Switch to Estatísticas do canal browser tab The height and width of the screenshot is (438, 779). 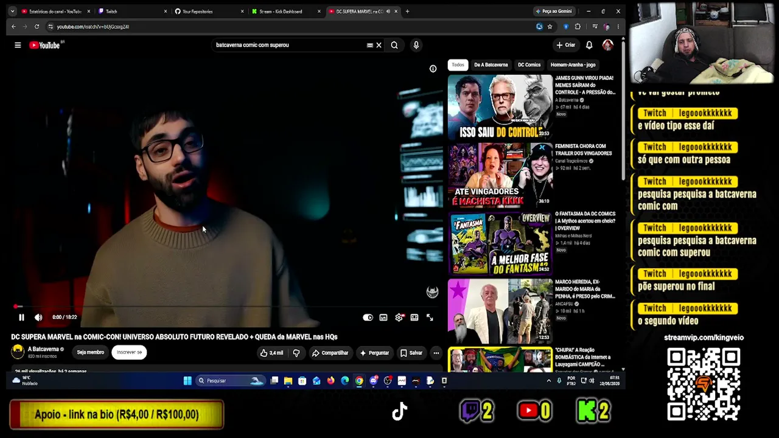(x=55, y=12)
